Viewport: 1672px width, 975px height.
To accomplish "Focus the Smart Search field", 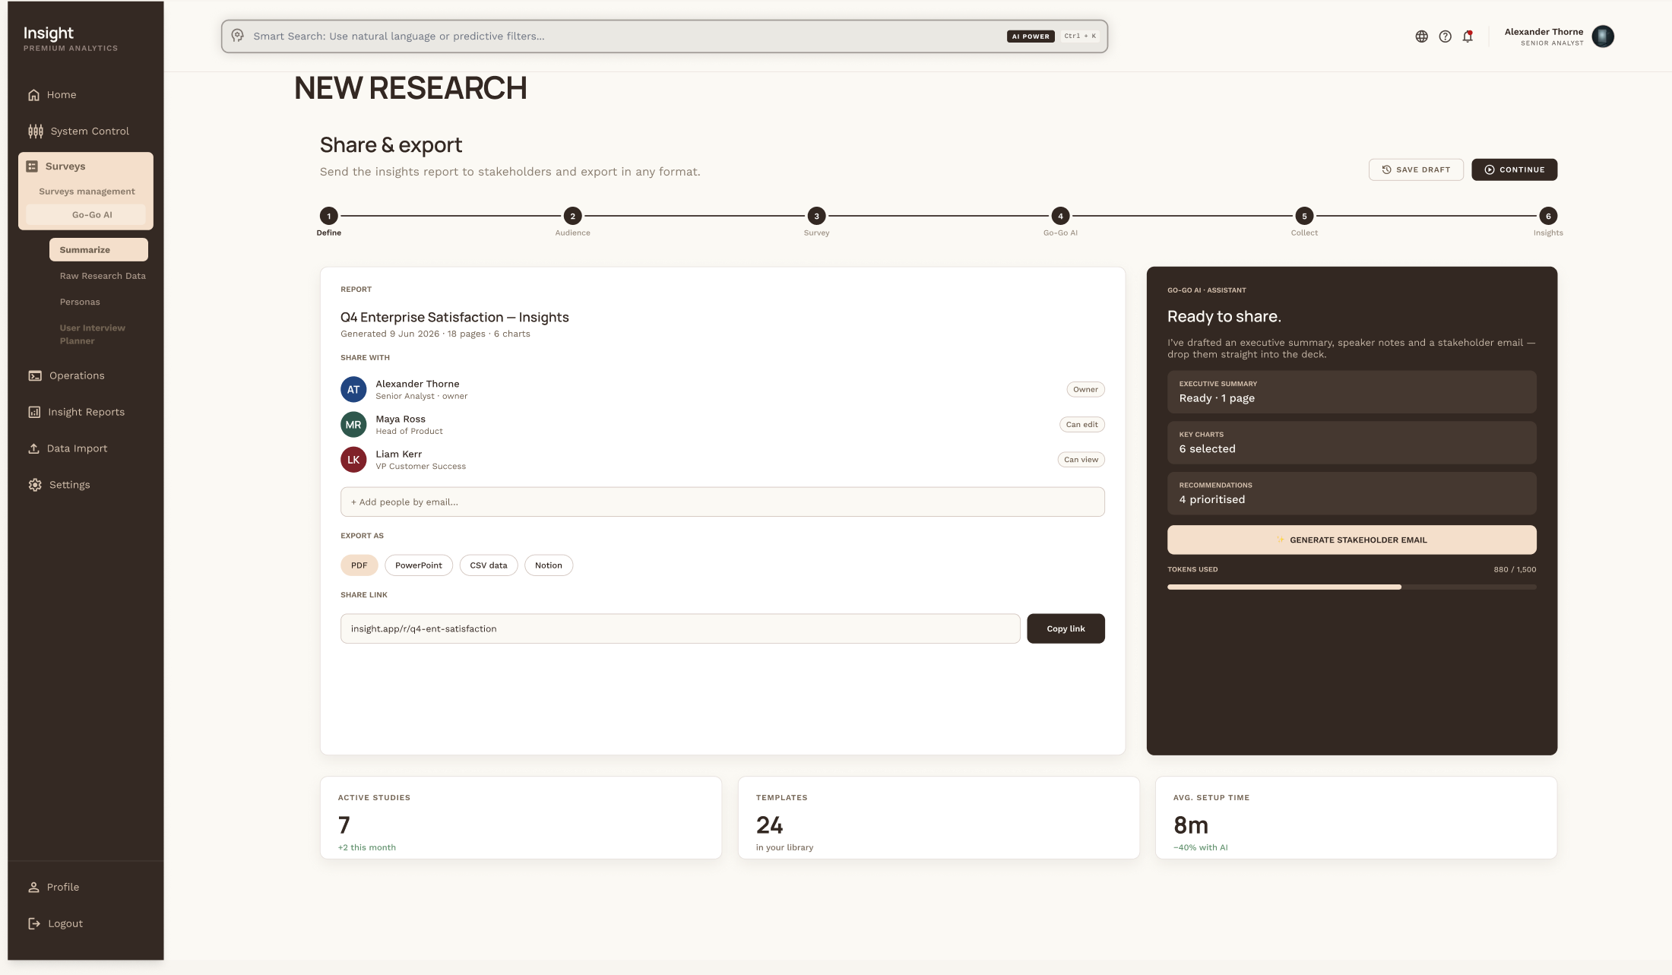I will click(664, 36).
